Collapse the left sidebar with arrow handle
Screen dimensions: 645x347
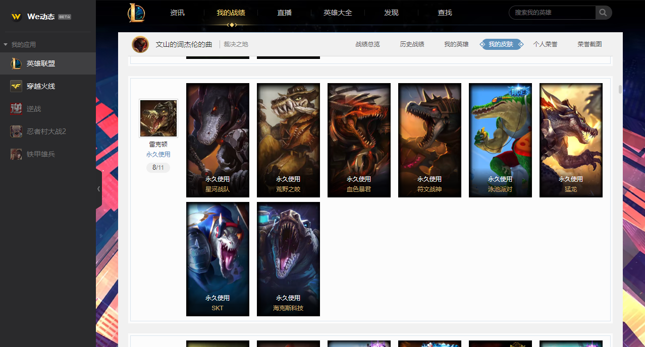[x=98, y=189]
